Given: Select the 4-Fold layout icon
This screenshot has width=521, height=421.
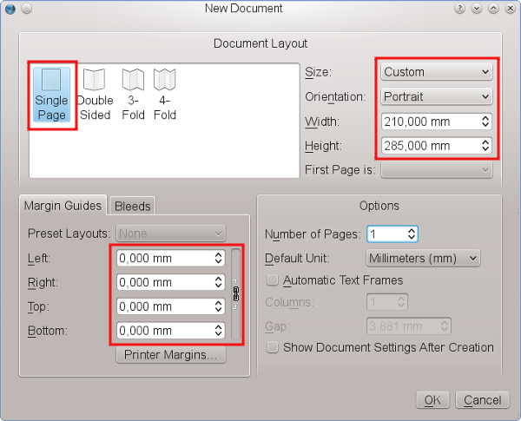Looking at the screenshot, I should click(165, 94).
